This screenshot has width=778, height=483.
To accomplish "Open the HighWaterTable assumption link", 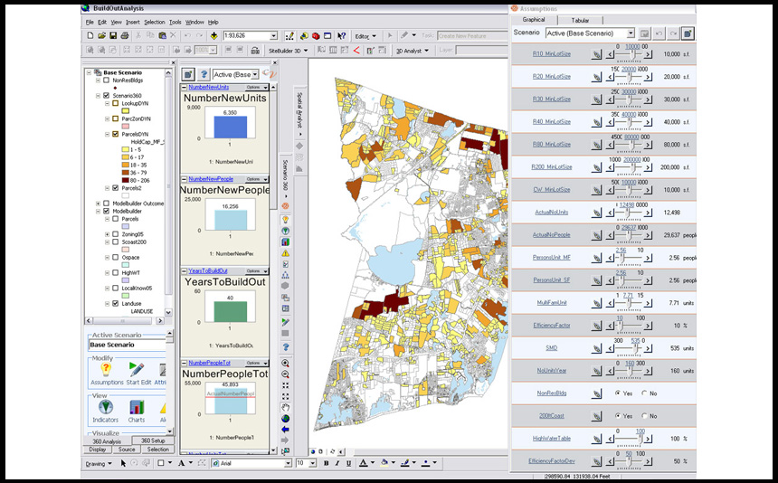I will [551, 439].
